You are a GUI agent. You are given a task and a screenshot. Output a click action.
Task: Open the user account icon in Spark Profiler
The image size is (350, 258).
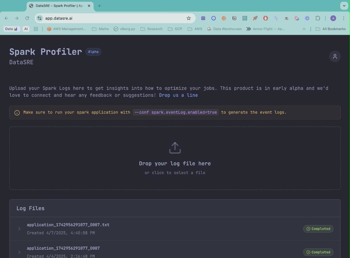(335, 57)
